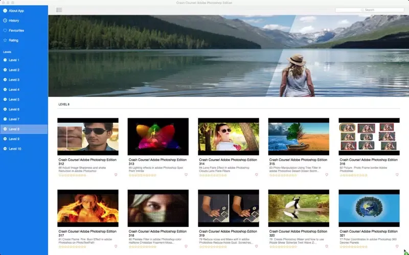The image size is (409, 255).
Task: Click description '85 Lighting effects in adobe Photoshop'
Action: tap(156, 169)
